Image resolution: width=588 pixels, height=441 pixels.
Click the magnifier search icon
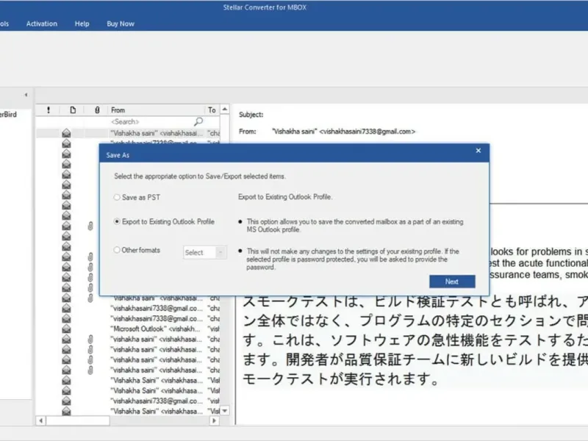click(x=198, y=121)
